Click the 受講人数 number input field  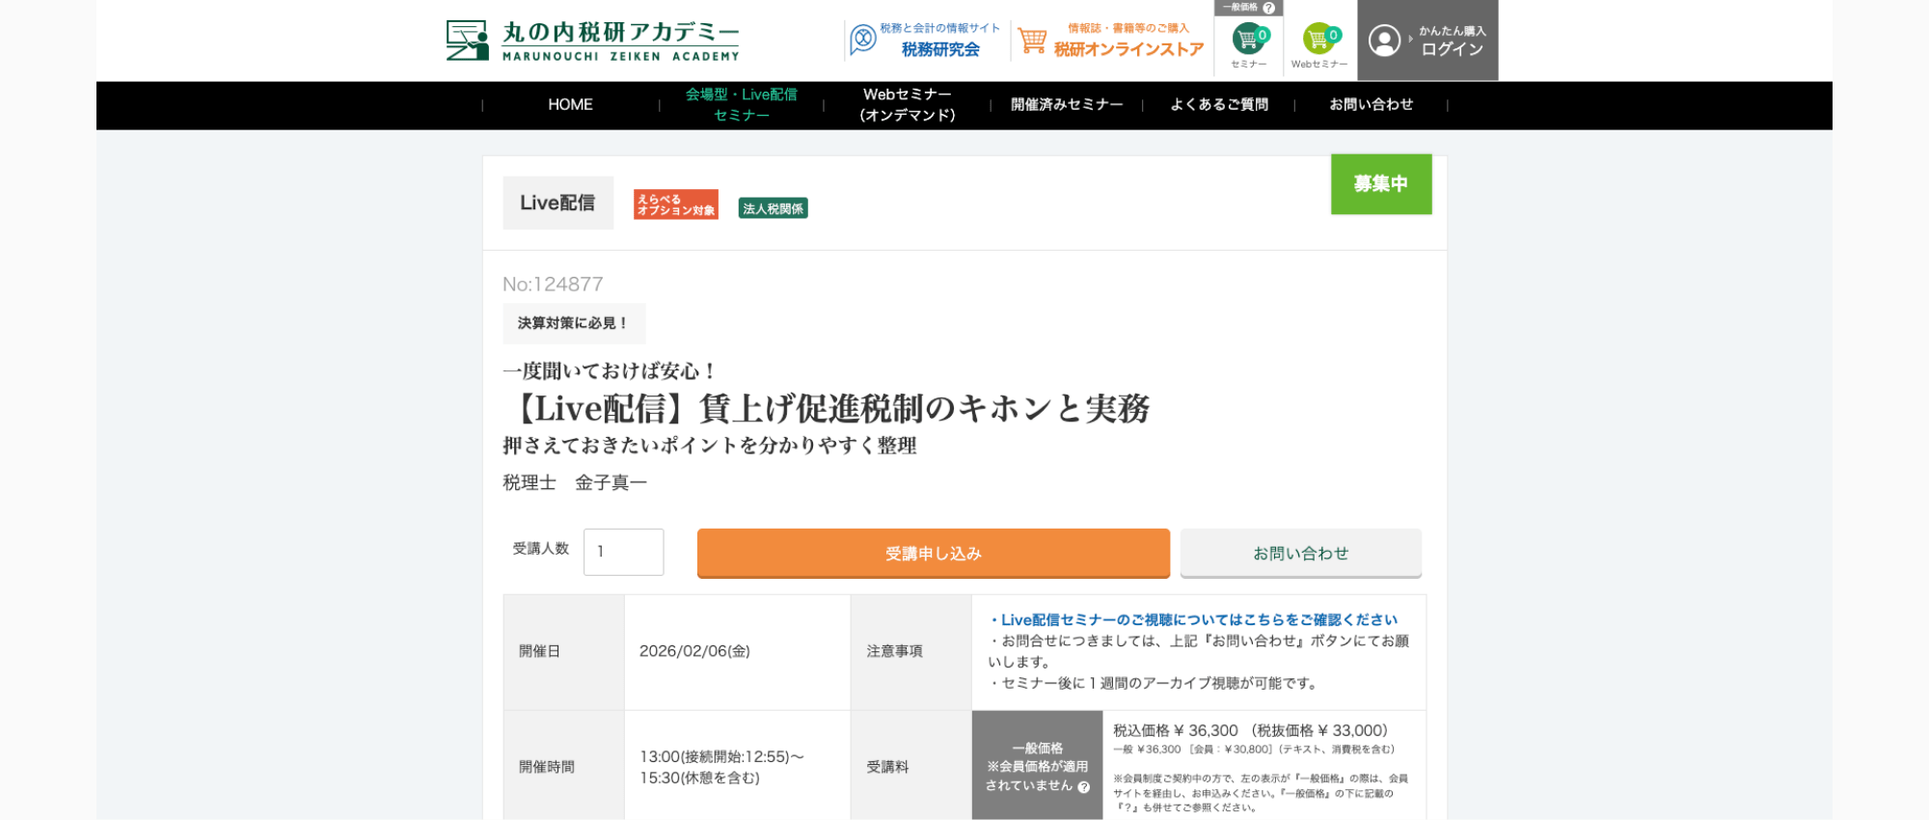(623, 552)
